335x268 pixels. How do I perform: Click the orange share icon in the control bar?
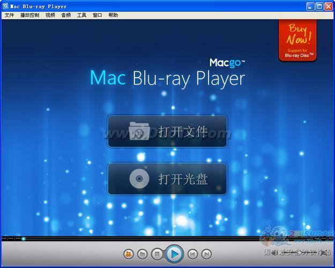pyautogui.click(x=129, y=254)
